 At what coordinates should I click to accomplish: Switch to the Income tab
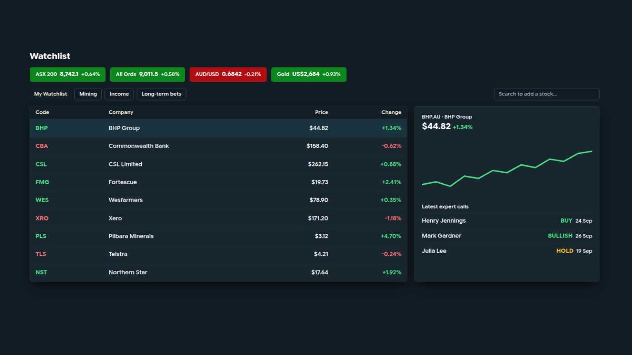point(119,94)
